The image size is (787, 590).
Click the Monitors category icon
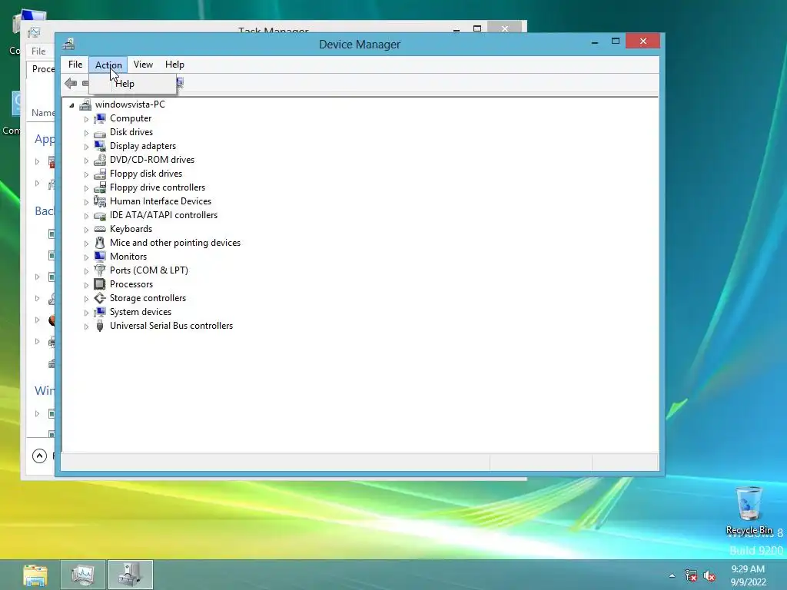tap(100, 257)
